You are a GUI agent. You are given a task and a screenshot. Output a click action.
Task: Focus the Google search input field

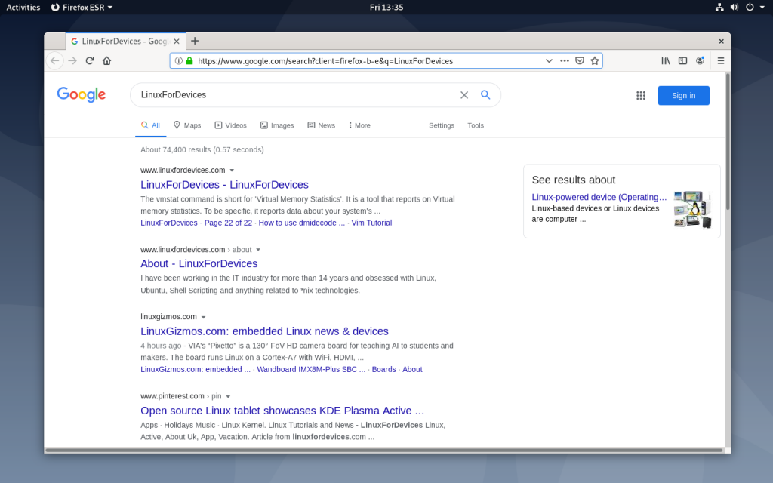tap(296, 94)
